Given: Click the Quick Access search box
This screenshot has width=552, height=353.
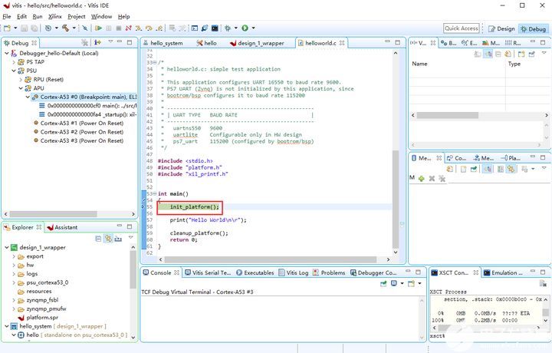Looking at the screenshot, I should [x=462, y=28].
